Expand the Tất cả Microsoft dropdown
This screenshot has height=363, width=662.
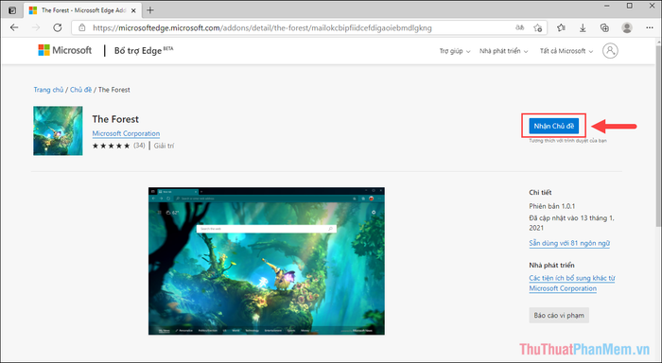566,51
